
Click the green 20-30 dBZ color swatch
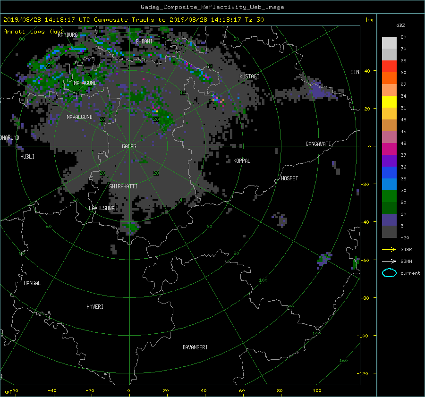coord(389,196)
